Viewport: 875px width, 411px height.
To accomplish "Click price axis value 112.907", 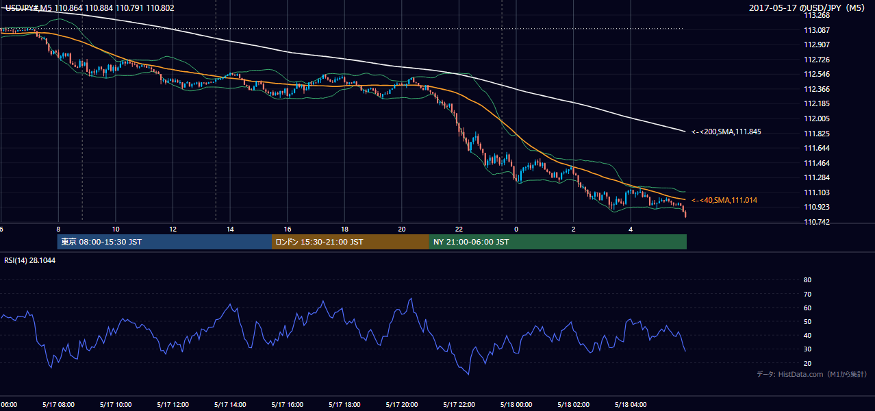I will [x=816, y=45].
